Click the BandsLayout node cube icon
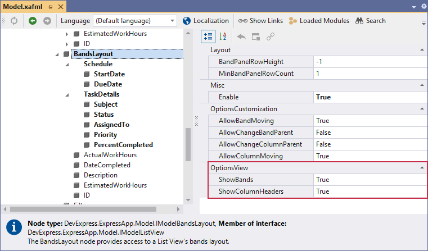This screenshot has height=251, width=428. pos(66,54)
